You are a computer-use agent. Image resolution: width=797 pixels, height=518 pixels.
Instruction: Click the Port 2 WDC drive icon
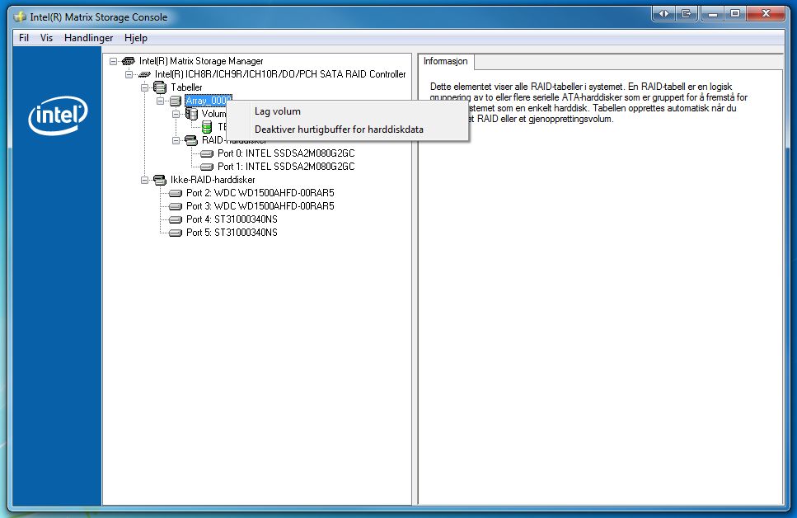point(176,193)
